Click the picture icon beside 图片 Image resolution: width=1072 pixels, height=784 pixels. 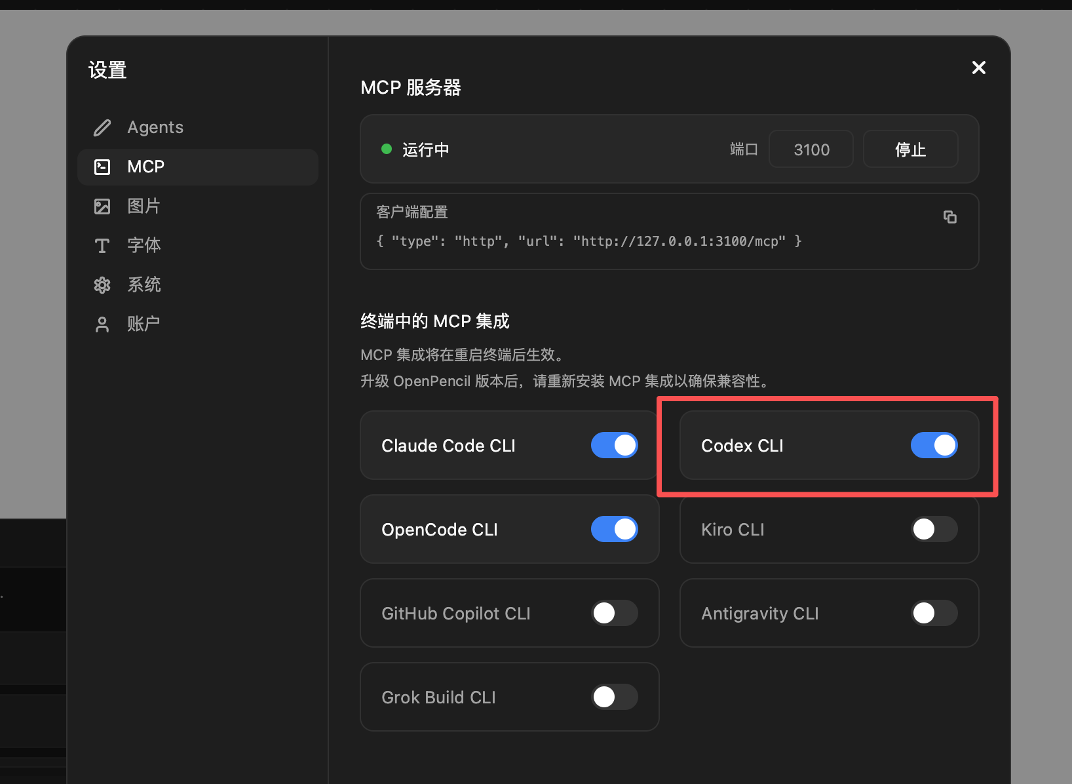pyautogui.click(x=102, y=206)
